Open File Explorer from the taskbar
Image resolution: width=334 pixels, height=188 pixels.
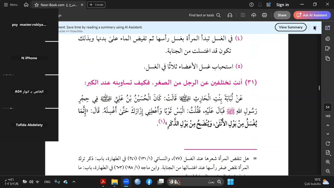115,182
